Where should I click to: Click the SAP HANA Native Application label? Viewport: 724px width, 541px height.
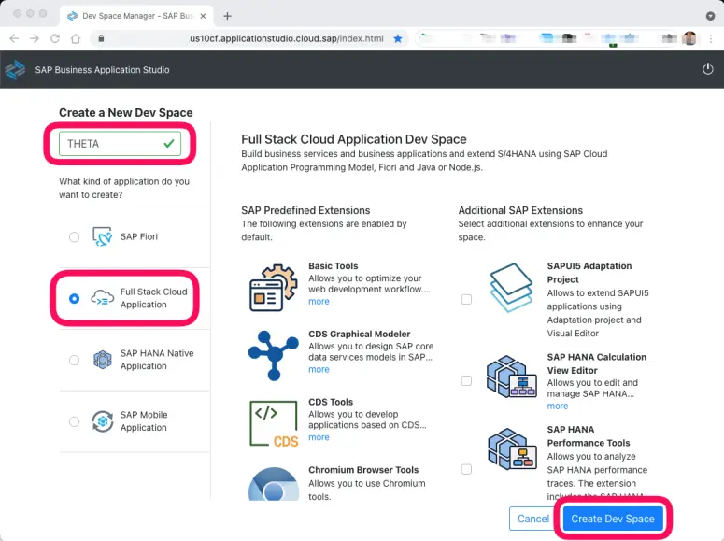click(157, 360)
